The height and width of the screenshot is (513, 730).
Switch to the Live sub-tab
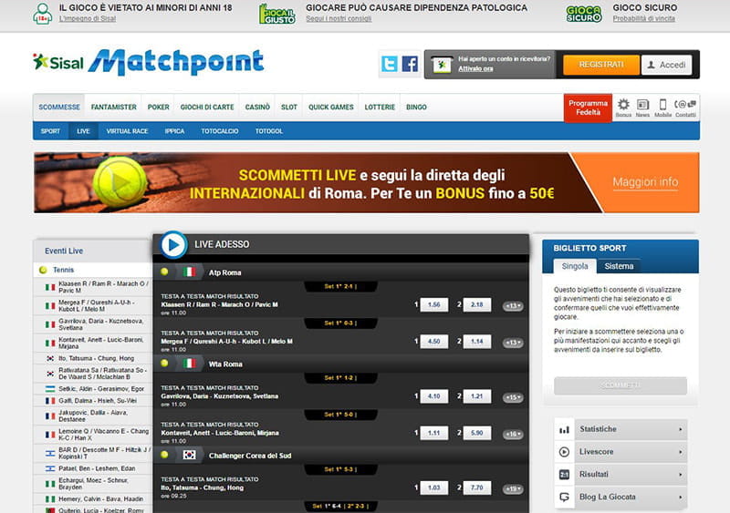click(83, 131)
